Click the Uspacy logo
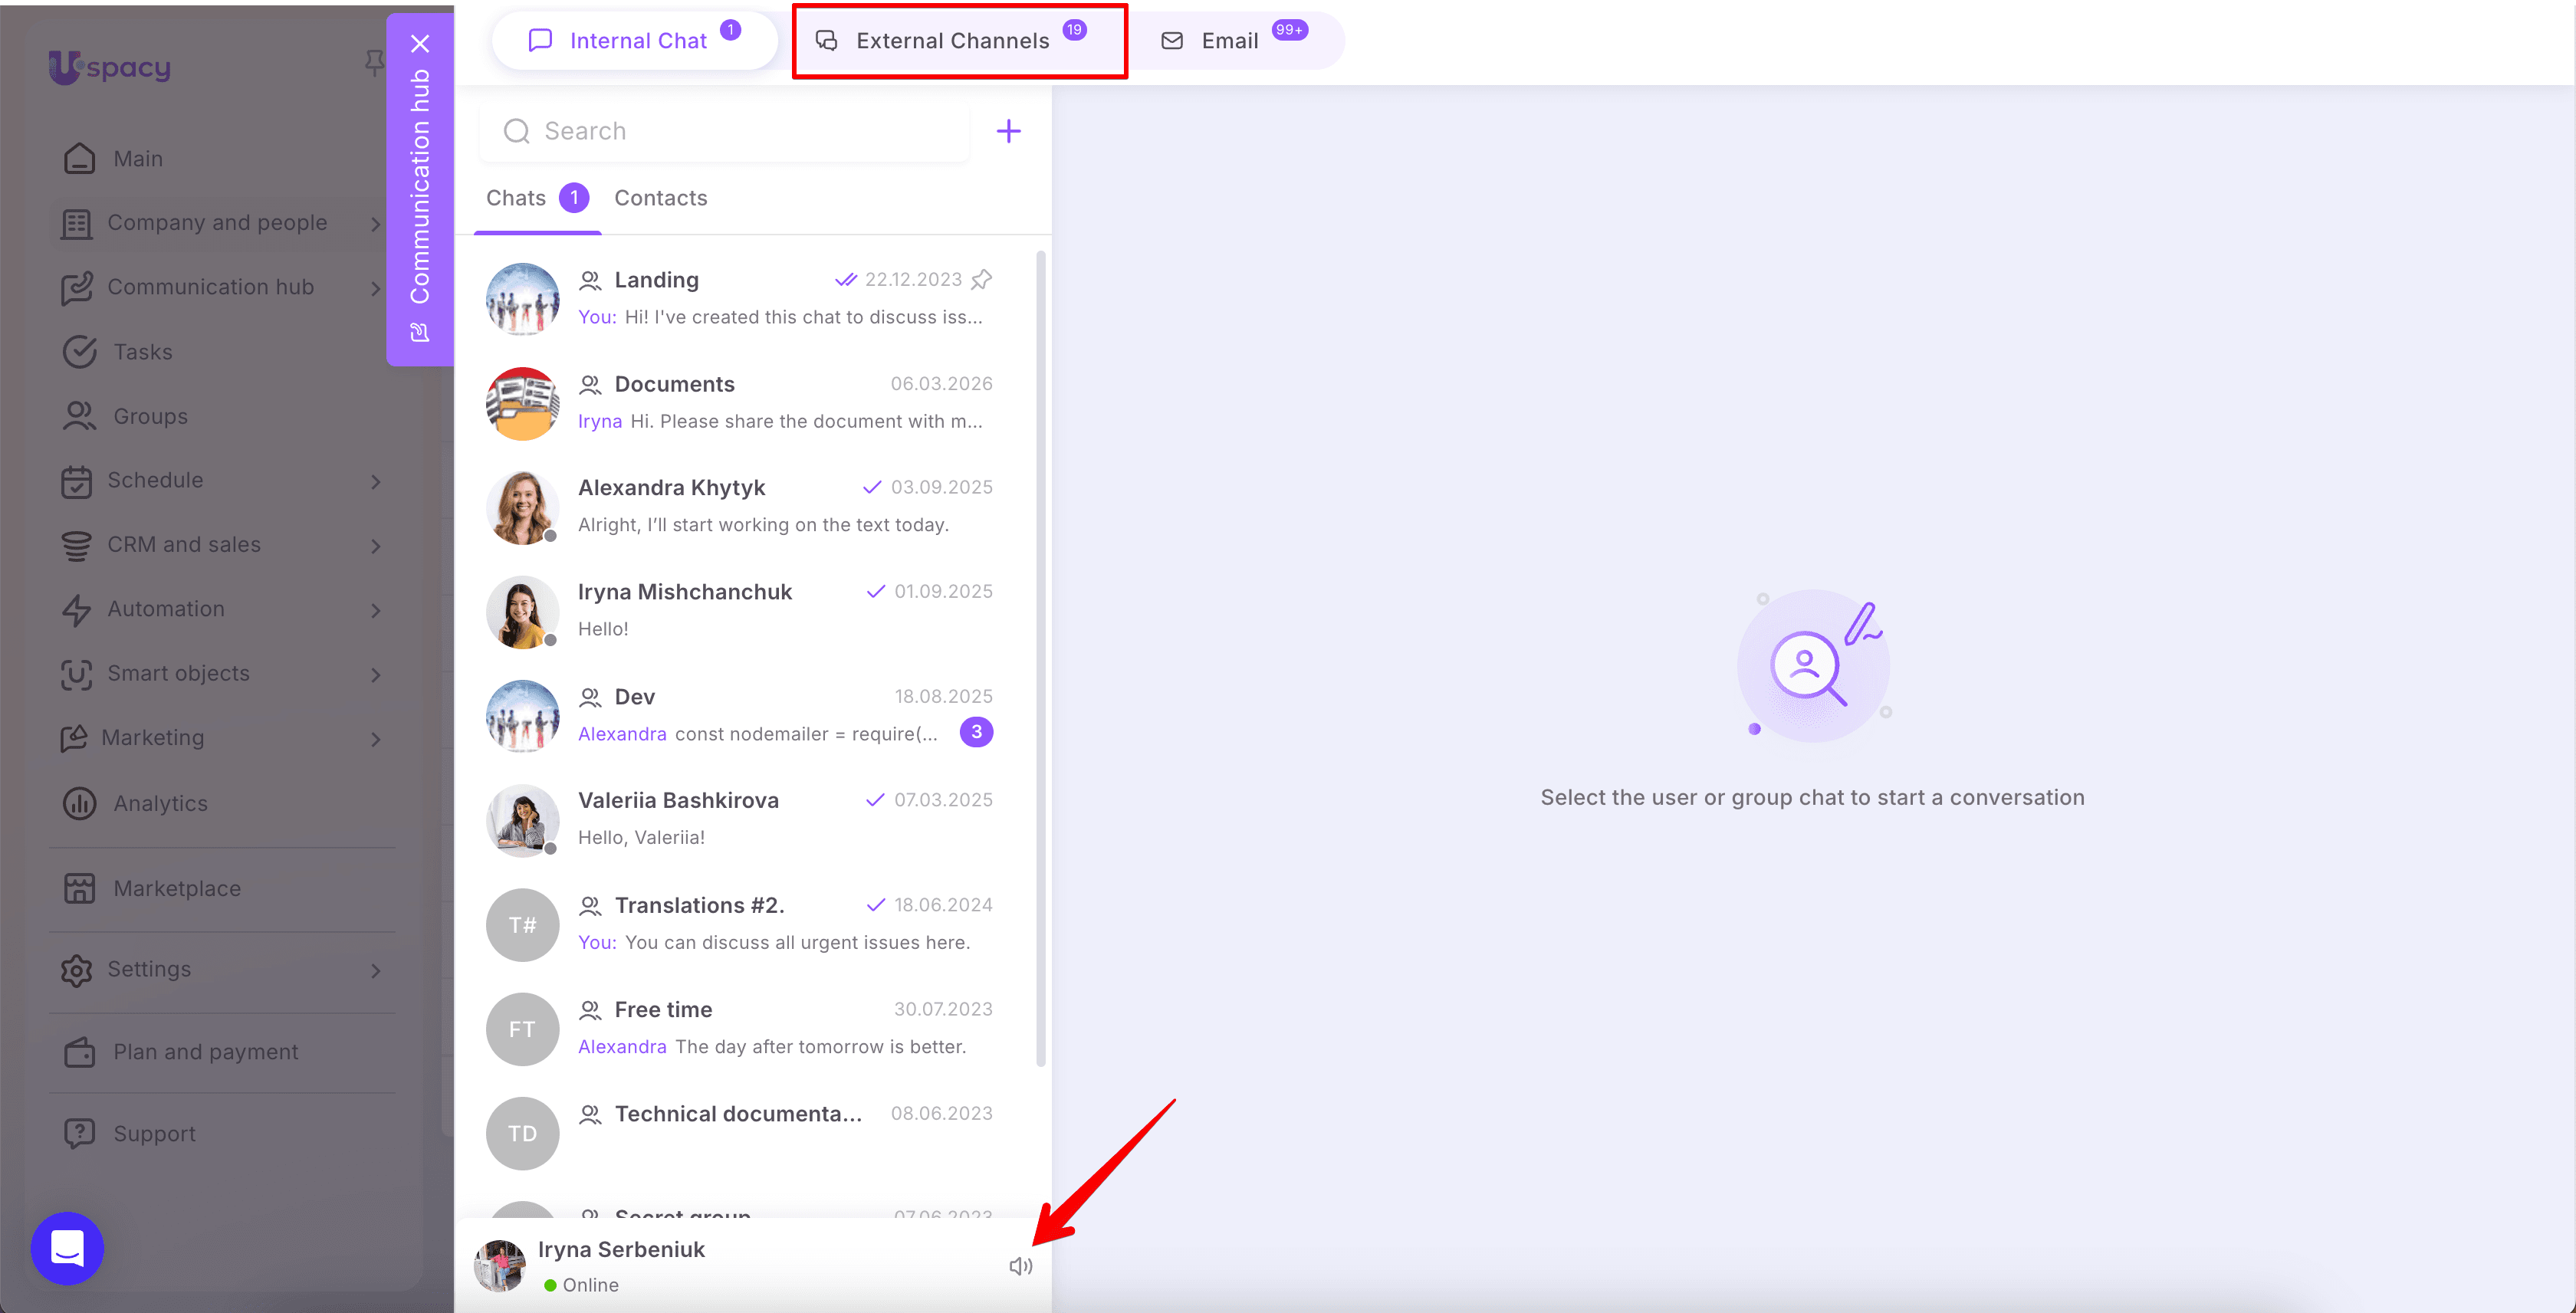Screen dimensions: 2576x1313 point(110,67)
